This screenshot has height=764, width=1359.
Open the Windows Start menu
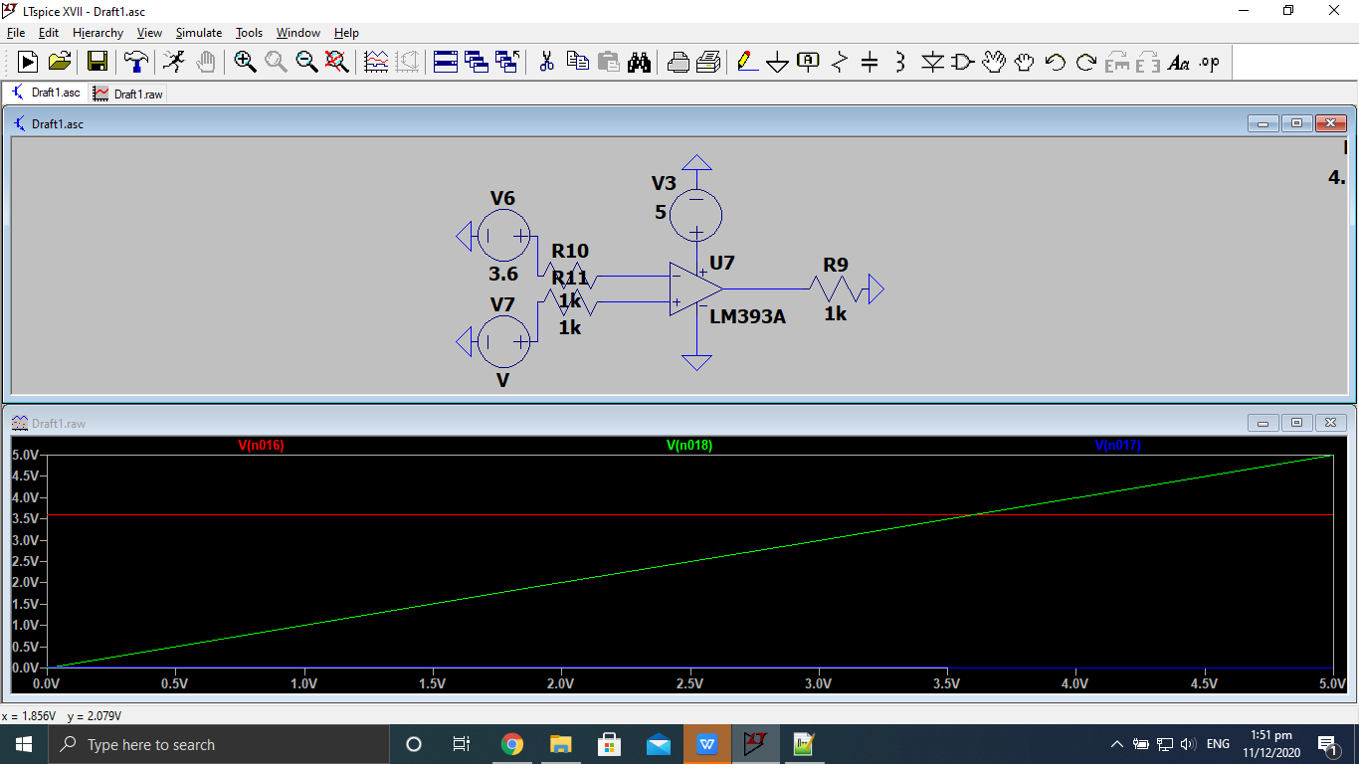tap(23, 744)
